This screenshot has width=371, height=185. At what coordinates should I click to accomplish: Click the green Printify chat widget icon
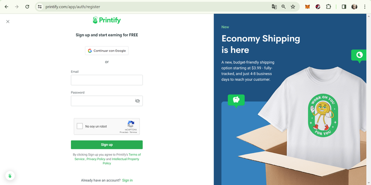tap(10, 175)
